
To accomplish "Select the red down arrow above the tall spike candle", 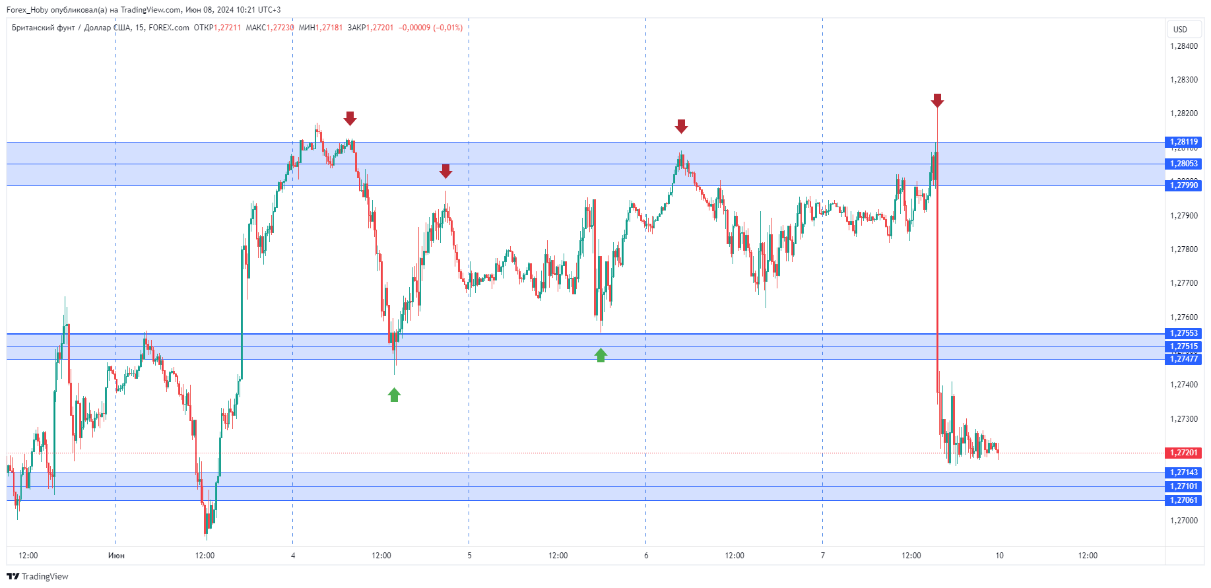I will pos(937,100).
